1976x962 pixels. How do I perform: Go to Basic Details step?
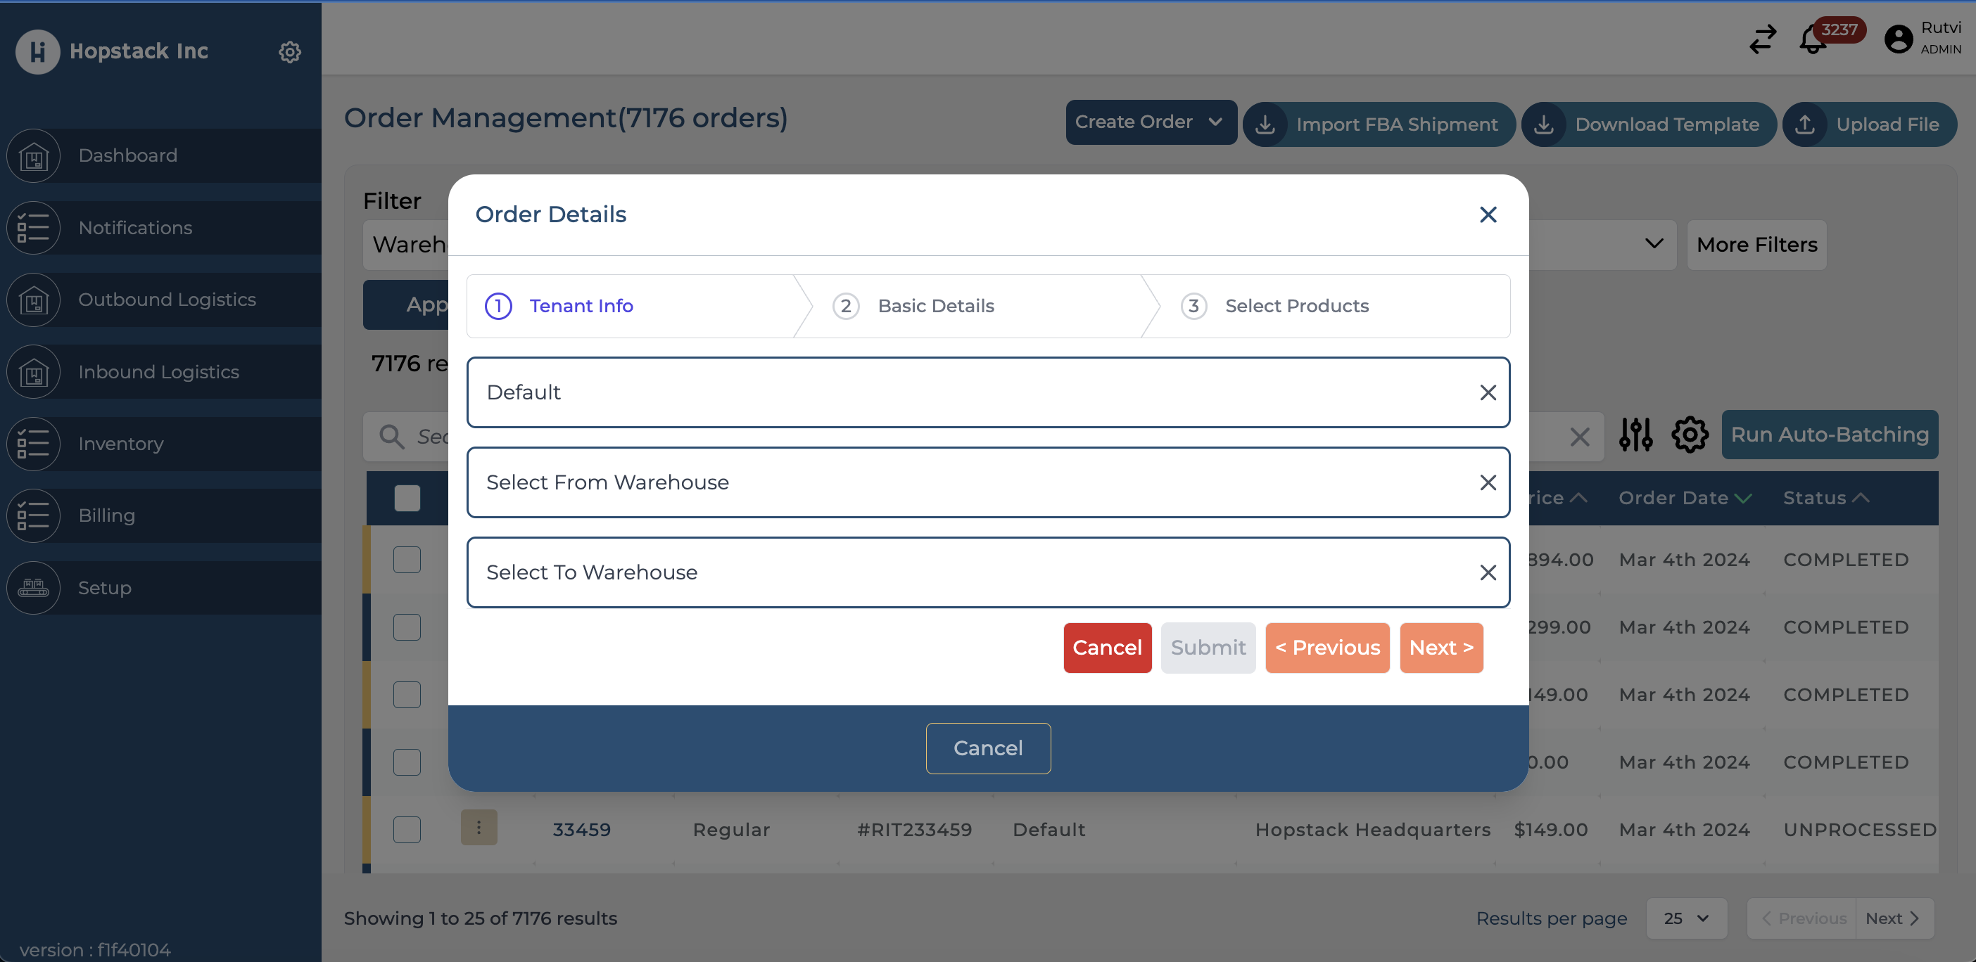[x=935, y=306]
